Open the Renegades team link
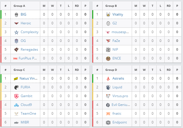Screen dimensions: 183x128 coord(29,50)
